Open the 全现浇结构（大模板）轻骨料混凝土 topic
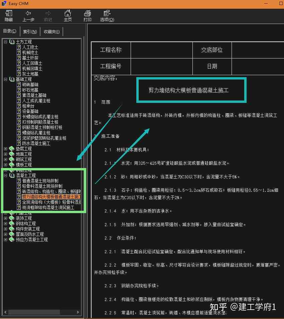 coord(51,202)
